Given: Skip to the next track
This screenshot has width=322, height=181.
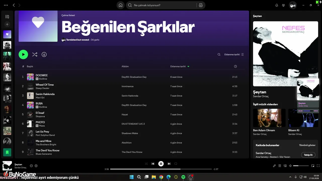Looking at the screenshot, I should [169, 164].
